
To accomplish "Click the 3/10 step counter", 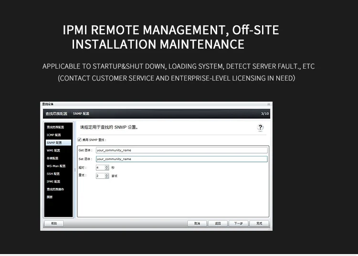I will [265, 113].
